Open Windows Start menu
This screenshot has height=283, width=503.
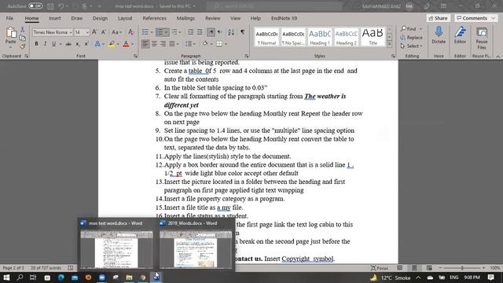[6, 277]
